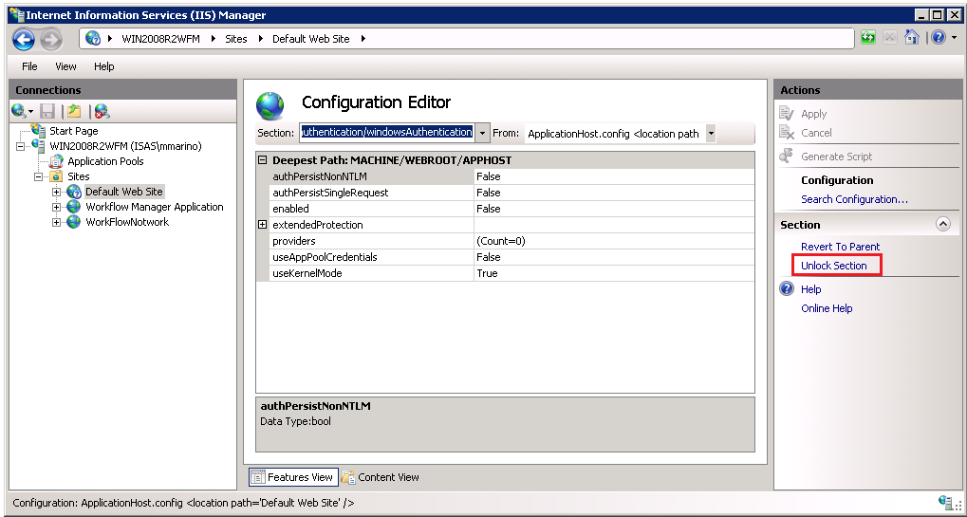Collapse the Deepest Path group
The width and height of the screenshot is (967, 517).
tap(262, 160)
